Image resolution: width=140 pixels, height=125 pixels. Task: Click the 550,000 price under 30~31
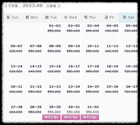(73, 112)
